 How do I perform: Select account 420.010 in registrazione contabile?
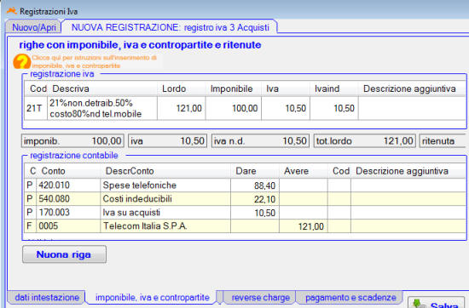tap(68, 185)
